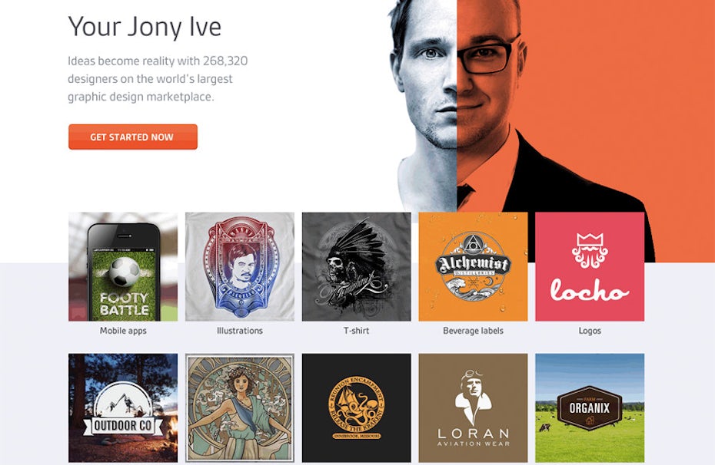Select the Logos category label
This screenshot has height=465, width=715.
point(590,331)
